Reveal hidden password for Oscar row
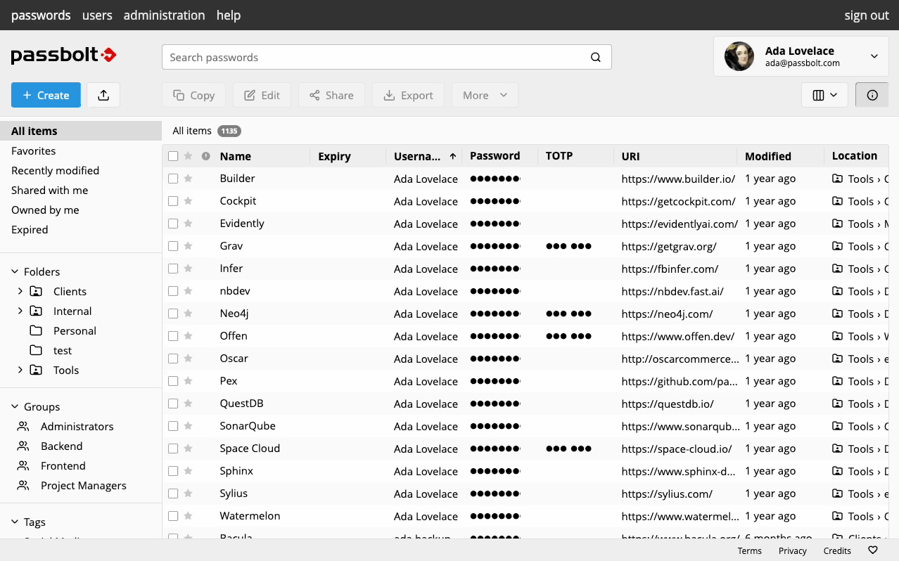 click(495, 359)
